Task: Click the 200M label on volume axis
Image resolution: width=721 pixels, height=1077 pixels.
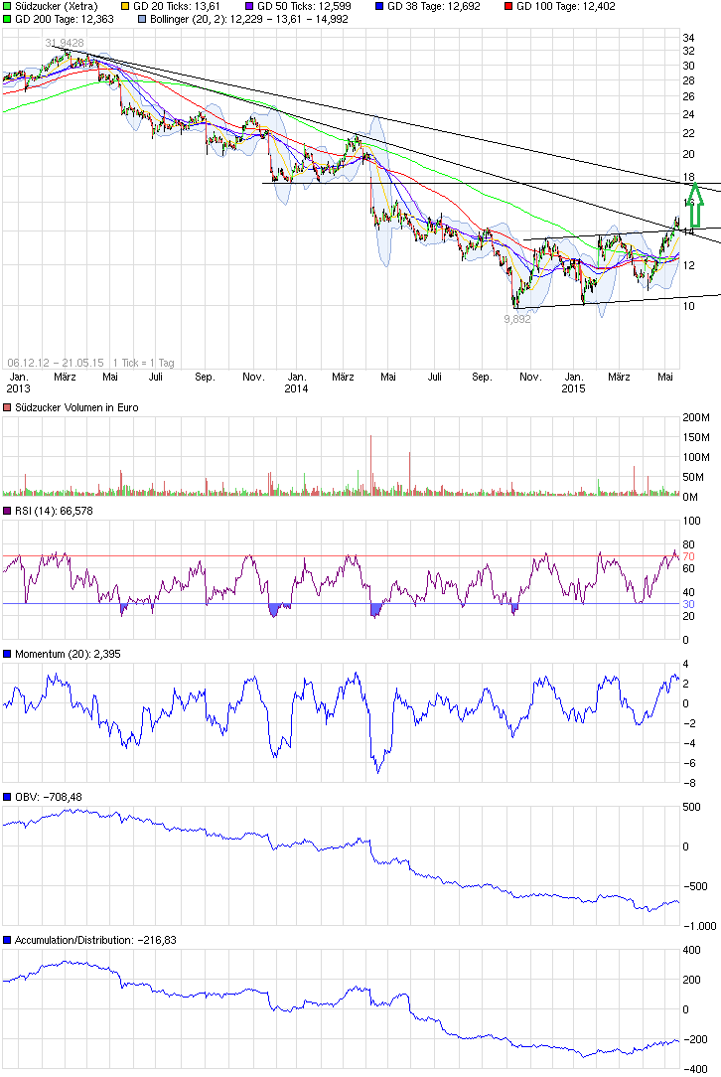Action: tap(696, 417)
